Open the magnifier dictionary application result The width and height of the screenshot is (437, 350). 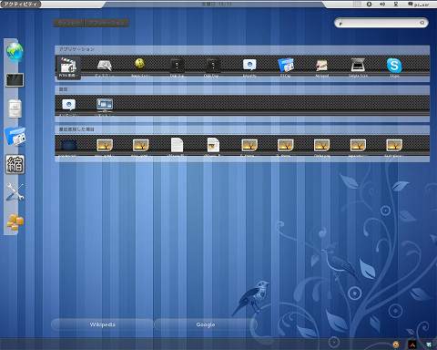pyautogui.click(x=104, y=65)
